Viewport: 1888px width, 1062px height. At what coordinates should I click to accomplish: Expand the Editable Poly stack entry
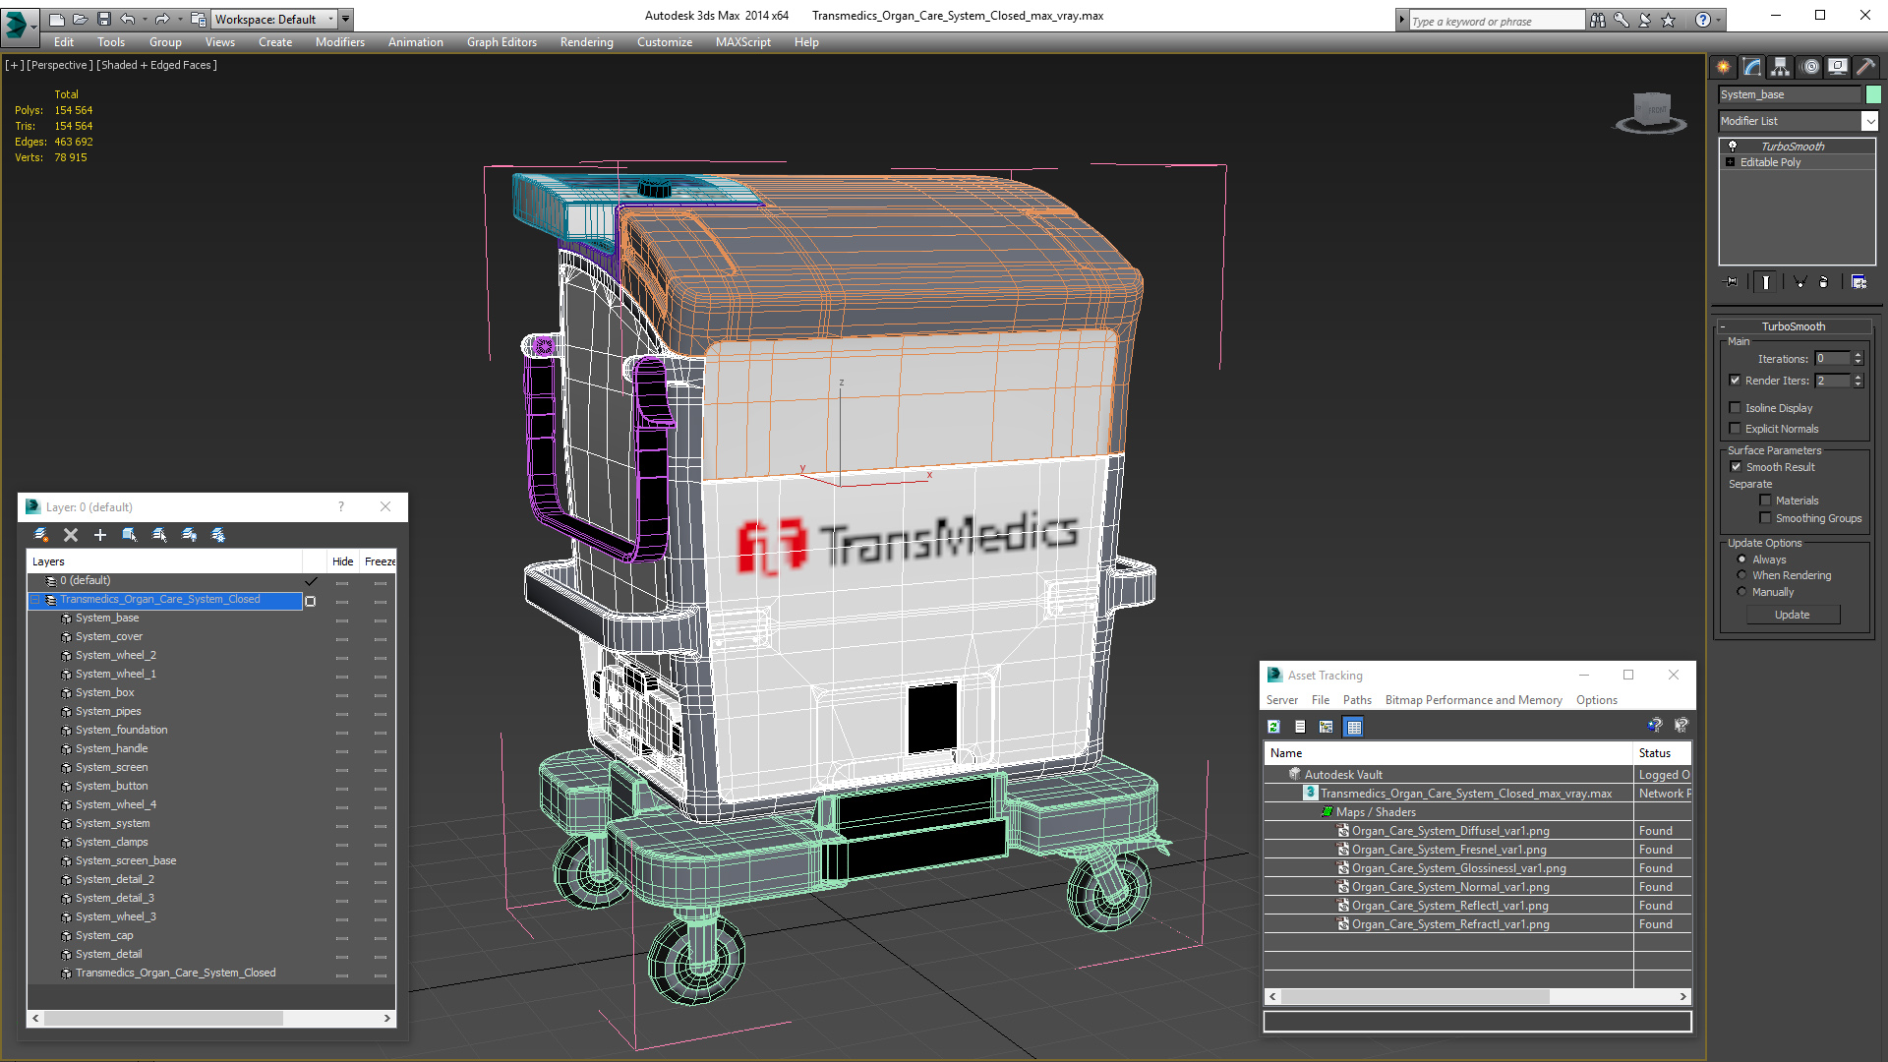1731,162
